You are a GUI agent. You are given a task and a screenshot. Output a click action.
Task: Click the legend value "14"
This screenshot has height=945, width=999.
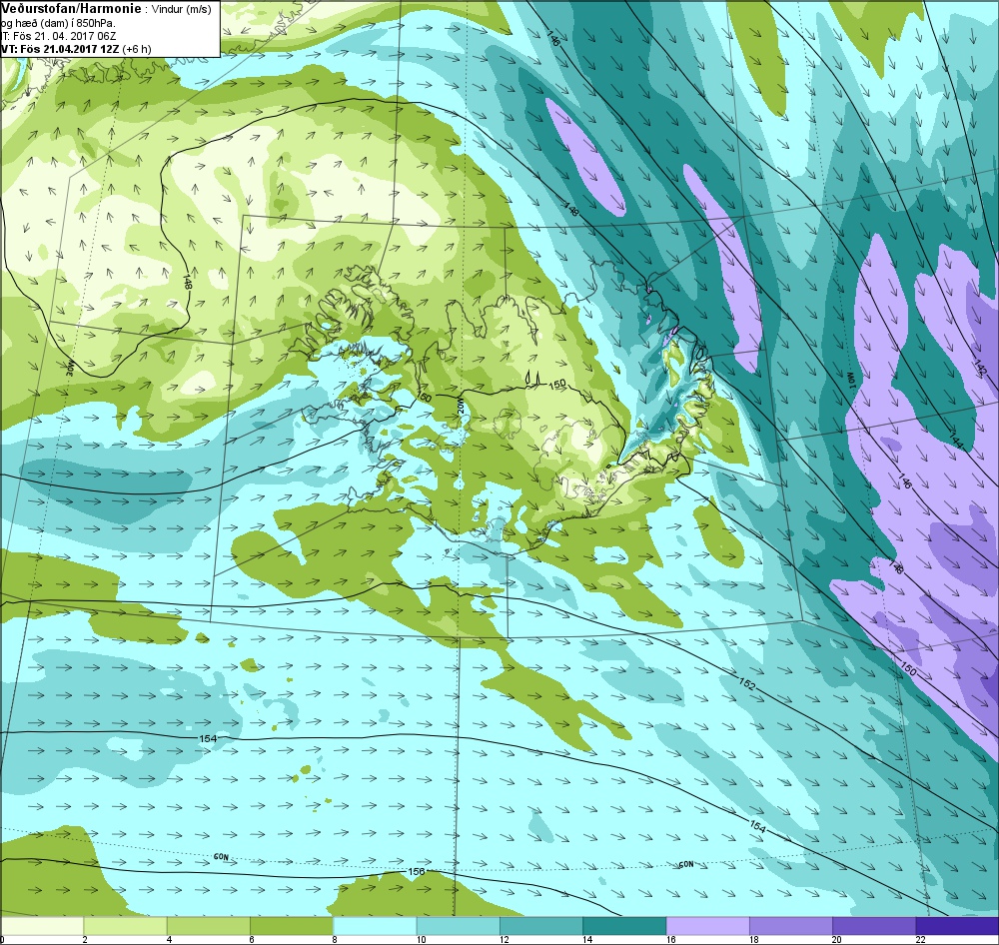(587, 939)
